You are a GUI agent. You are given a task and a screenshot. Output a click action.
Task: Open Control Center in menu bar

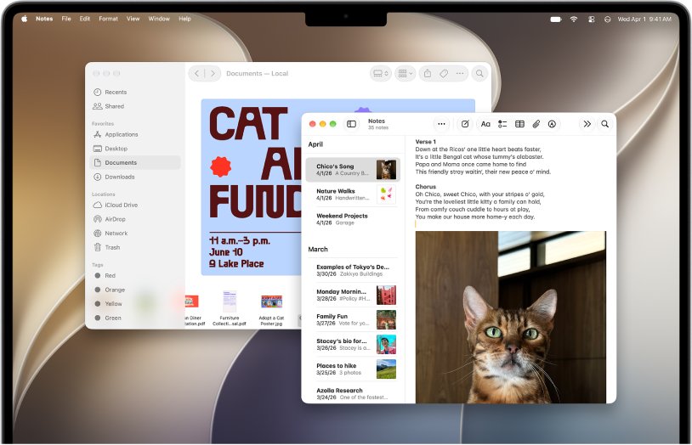point(592,20)
